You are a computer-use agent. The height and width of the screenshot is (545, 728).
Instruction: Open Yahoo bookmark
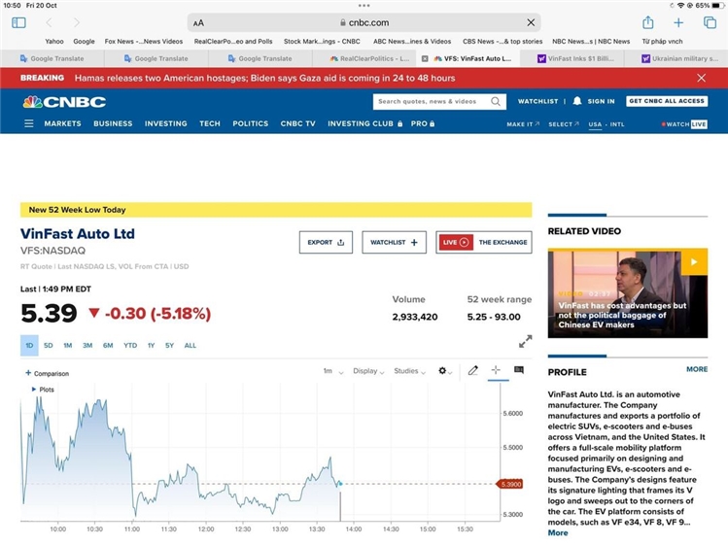pos(54,42)
